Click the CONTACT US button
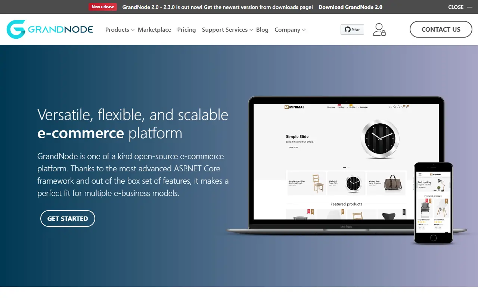This screenshot has height=298, width=478. coord(441,29)
